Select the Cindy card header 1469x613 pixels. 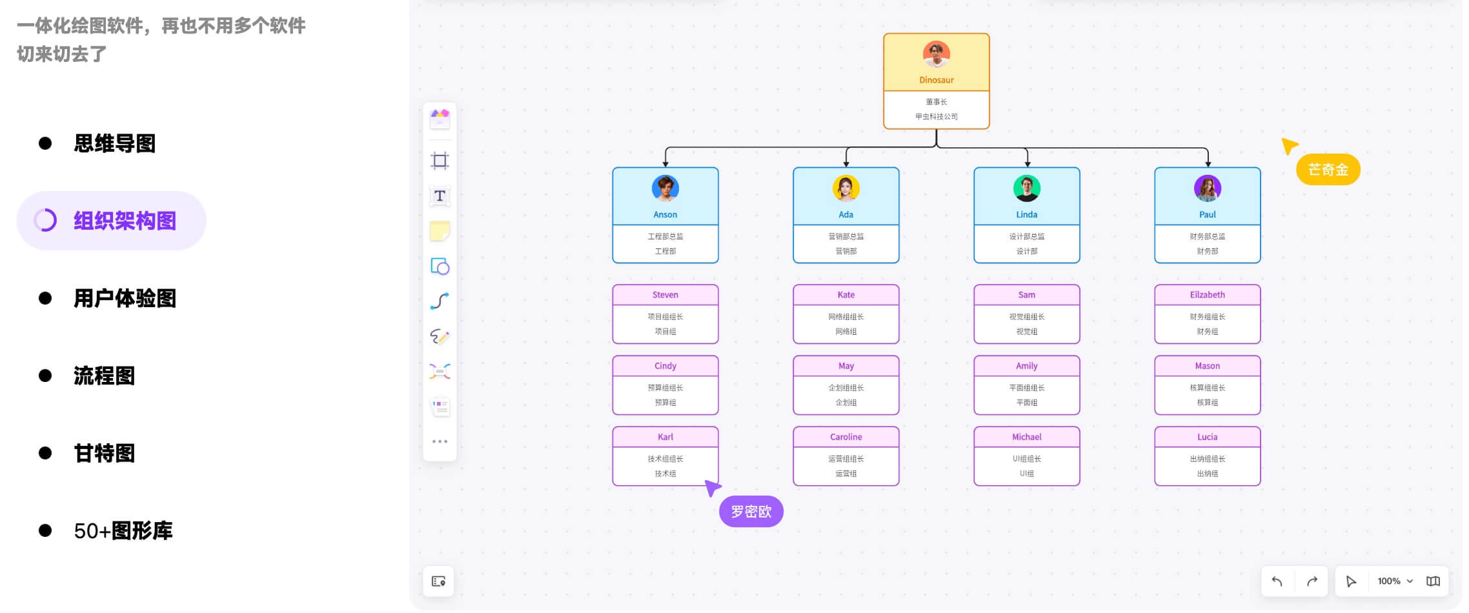click(x=665, y=366)
